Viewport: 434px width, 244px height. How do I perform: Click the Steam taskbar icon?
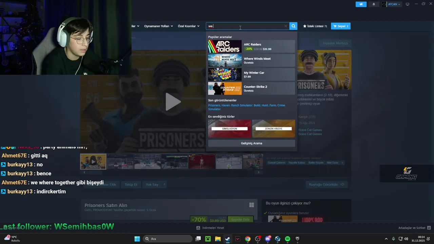coord(228,239)
